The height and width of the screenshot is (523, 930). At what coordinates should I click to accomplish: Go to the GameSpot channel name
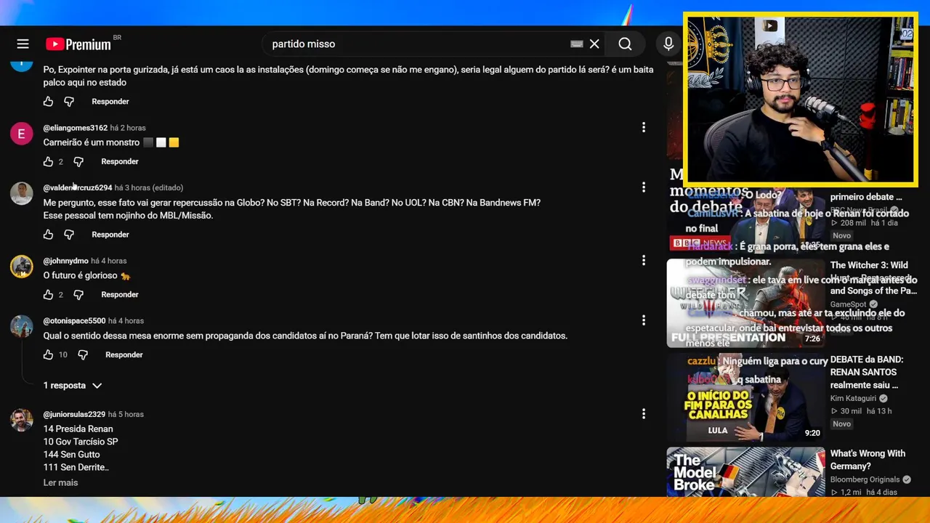849,304
